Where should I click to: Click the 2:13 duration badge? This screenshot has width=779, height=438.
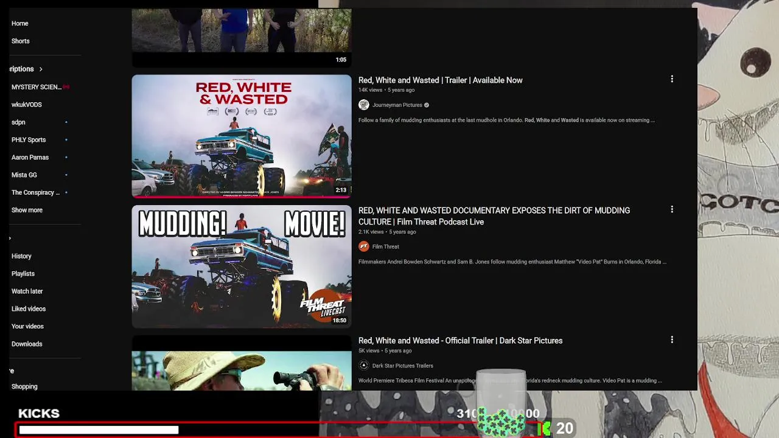[341, 190]
